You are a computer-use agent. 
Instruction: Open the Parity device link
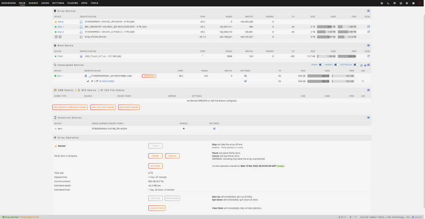tap(61, 22)
